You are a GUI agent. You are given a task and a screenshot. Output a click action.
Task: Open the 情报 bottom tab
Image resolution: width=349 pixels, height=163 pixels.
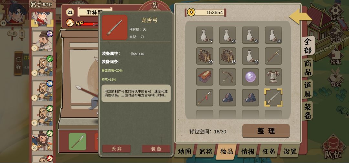(248, 151)
